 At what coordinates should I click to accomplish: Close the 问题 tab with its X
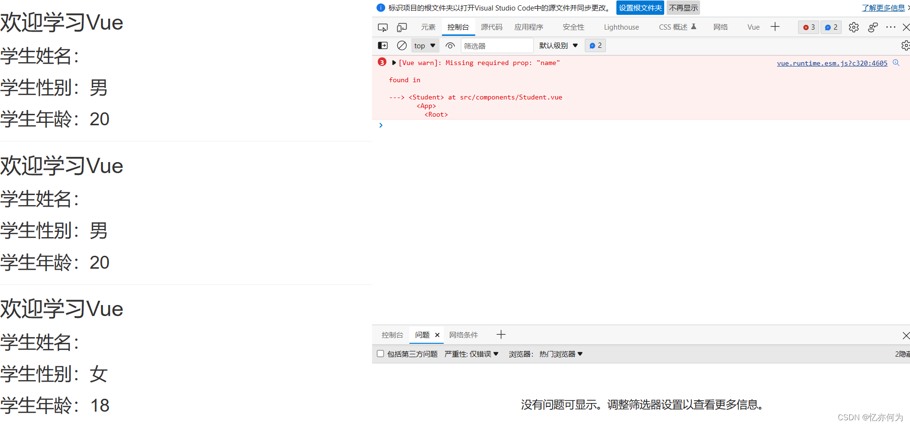(437, 335)
